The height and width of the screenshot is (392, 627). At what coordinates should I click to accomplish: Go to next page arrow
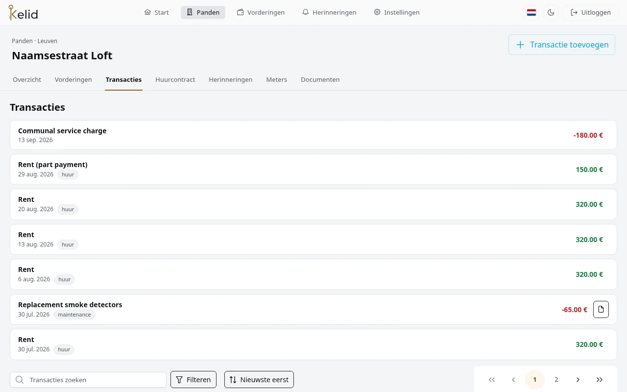(x=578, y=380)
